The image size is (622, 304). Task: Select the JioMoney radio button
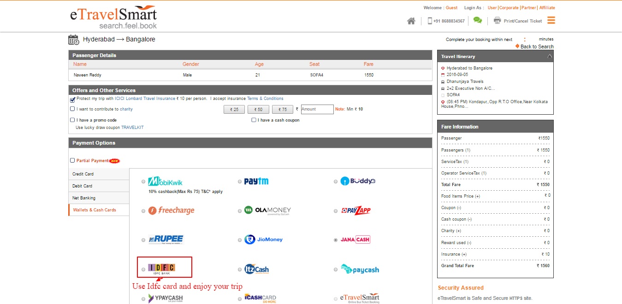click(240, 240)
